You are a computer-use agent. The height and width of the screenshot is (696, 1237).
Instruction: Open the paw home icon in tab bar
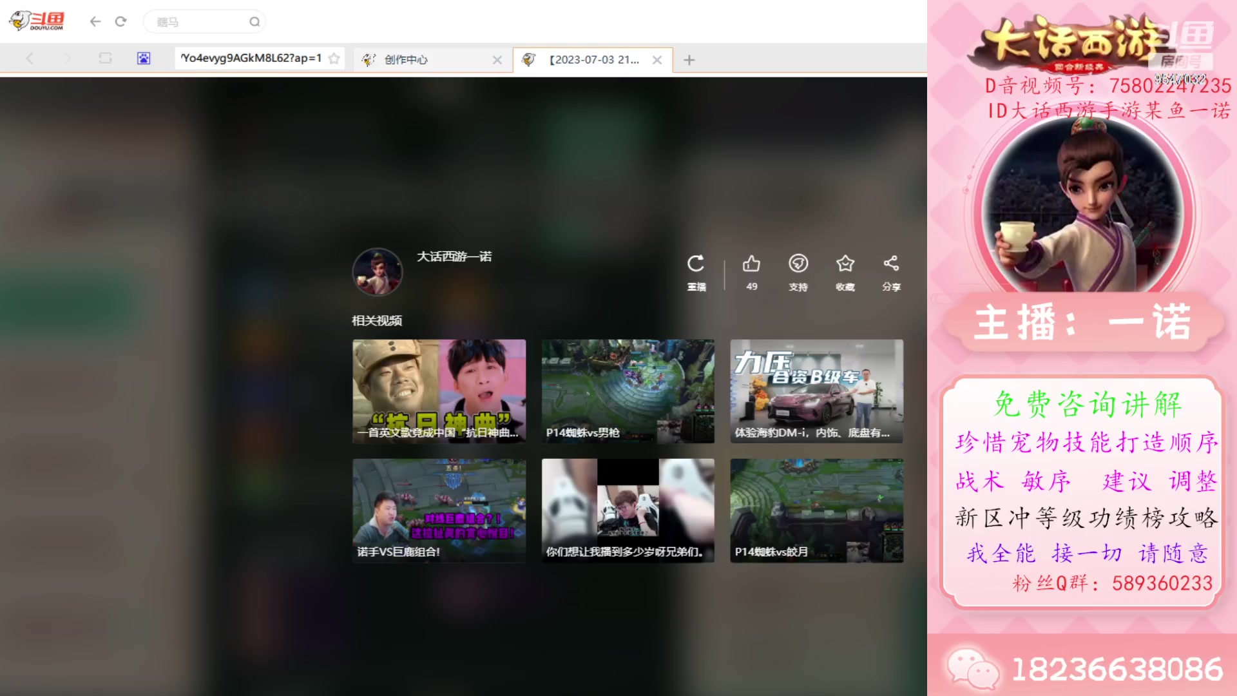[144, 59]
